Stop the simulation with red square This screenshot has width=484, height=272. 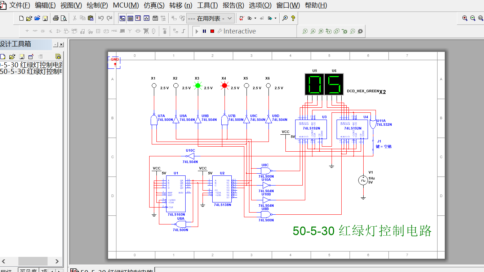click(x=212, y=31)
